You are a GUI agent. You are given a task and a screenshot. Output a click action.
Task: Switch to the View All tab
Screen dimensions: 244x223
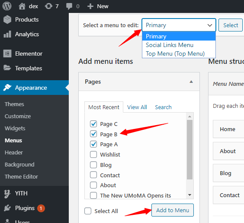pyautogui.click(x=137, y=107)
